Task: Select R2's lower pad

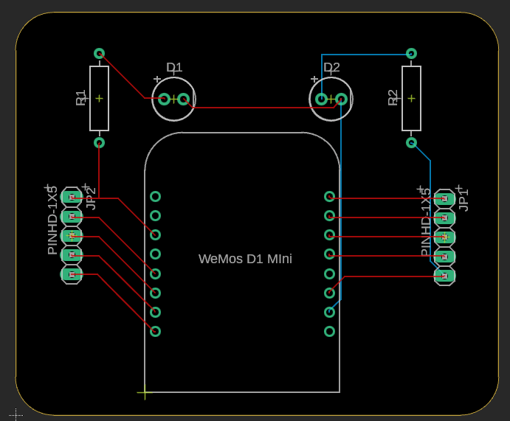Action: (411, 142)
